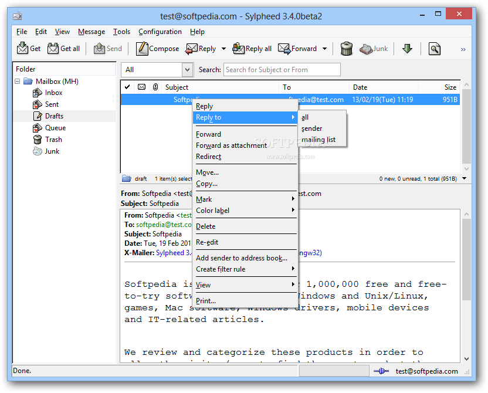This screenshot has height=393, width=488.
Task: Click the online status plug icon
Action: 381,371
